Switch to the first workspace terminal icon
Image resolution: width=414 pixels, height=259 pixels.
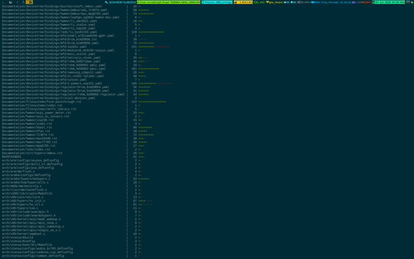3,2
